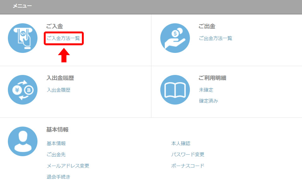Open 退会手続き account closure link
302x188 pixels.
59,177
